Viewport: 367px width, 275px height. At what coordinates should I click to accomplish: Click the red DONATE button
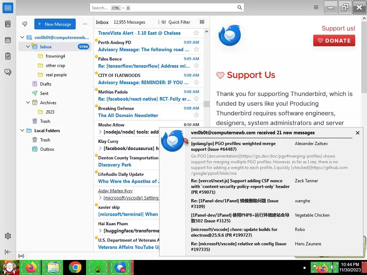(334, 40)
